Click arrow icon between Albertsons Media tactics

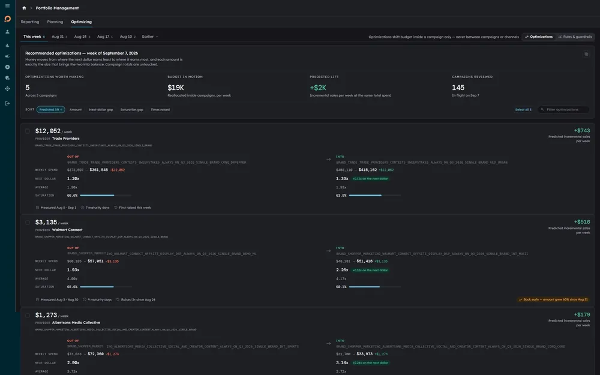point(328,343)
